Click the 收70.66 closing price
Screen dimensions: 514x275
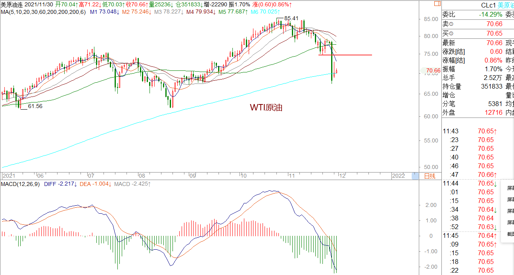click(137, 4)
